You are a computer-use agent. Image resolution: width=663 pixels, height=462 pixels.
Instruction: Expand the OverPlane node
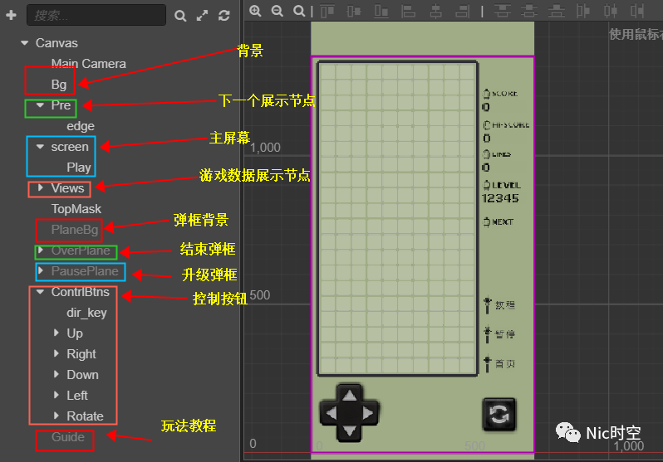click(x=41, y=250)
